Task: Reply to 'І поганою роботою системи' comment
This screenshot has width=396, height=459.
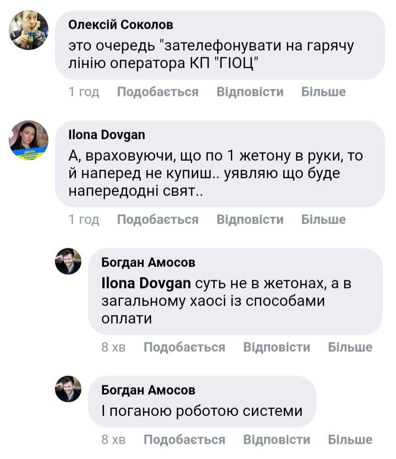Action: [x=277, y=440]
